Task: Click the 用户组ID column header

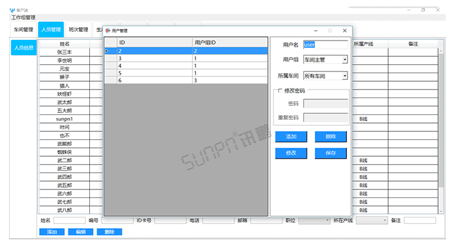Action: click(229, 42)
